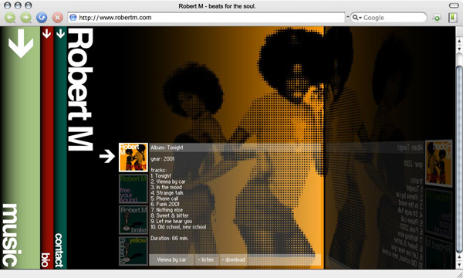Click the green bookmark icon in the toolbar
This screenshot has width=463, height=278.
[x=452, y=18]
